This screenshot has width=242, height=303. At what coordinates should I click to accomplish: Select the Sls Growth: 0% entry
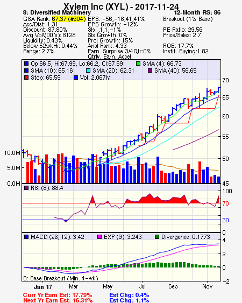click(x=107, y=35)
